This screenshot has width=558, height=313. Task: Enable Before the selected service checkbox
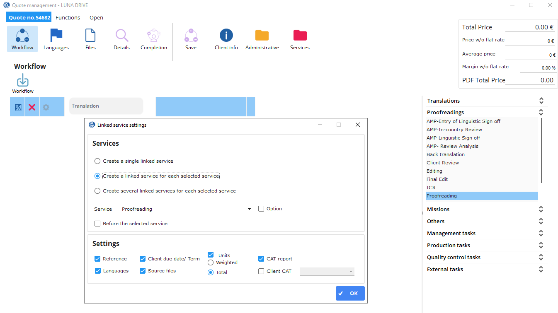(x=97, y=224)
